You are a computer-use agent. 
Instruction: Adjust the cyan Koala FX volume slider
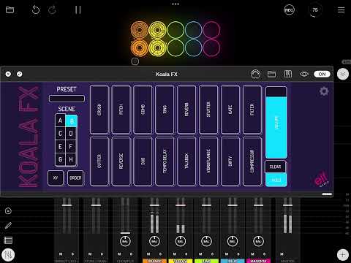point(276,122)
